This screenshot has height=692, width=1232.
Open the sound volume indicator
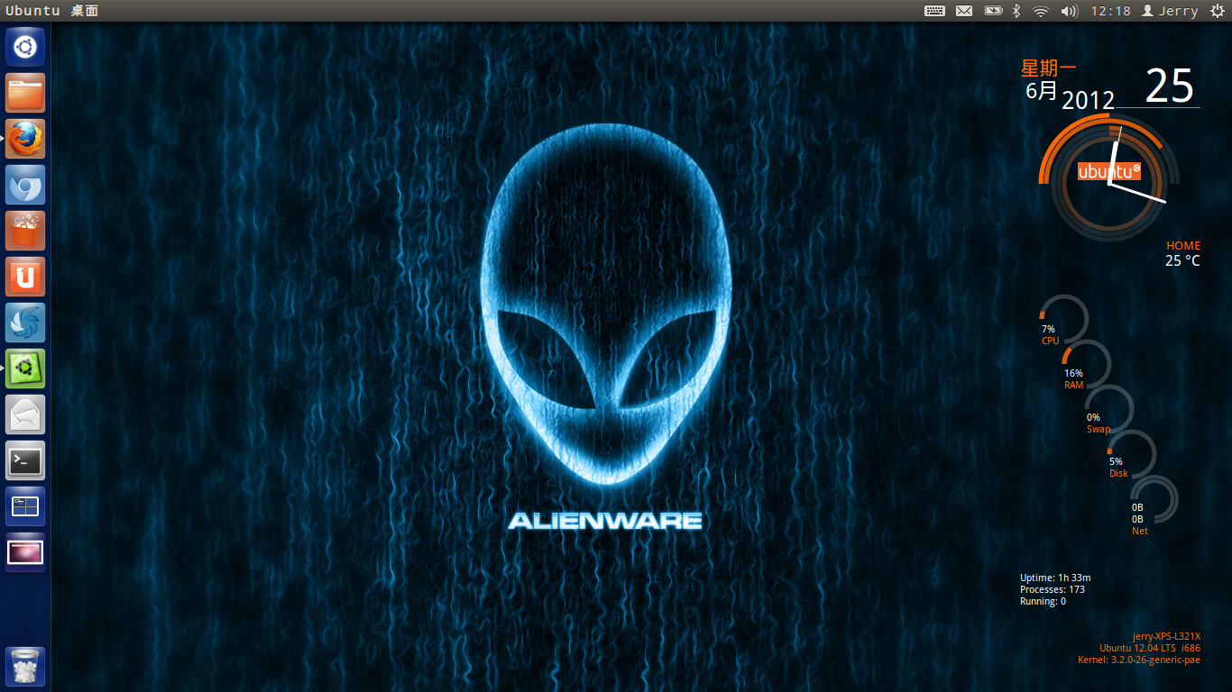[1070, 11]
